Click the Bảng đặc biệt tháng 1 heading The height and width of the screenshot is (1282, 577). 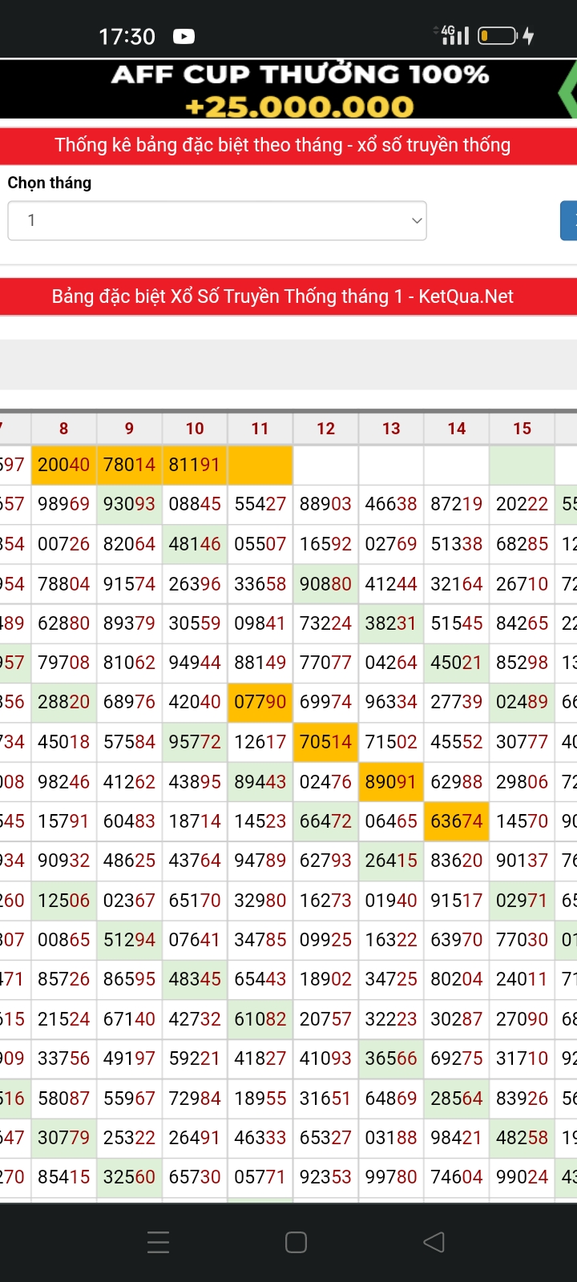pyautogui.click(x=282, y=296)
